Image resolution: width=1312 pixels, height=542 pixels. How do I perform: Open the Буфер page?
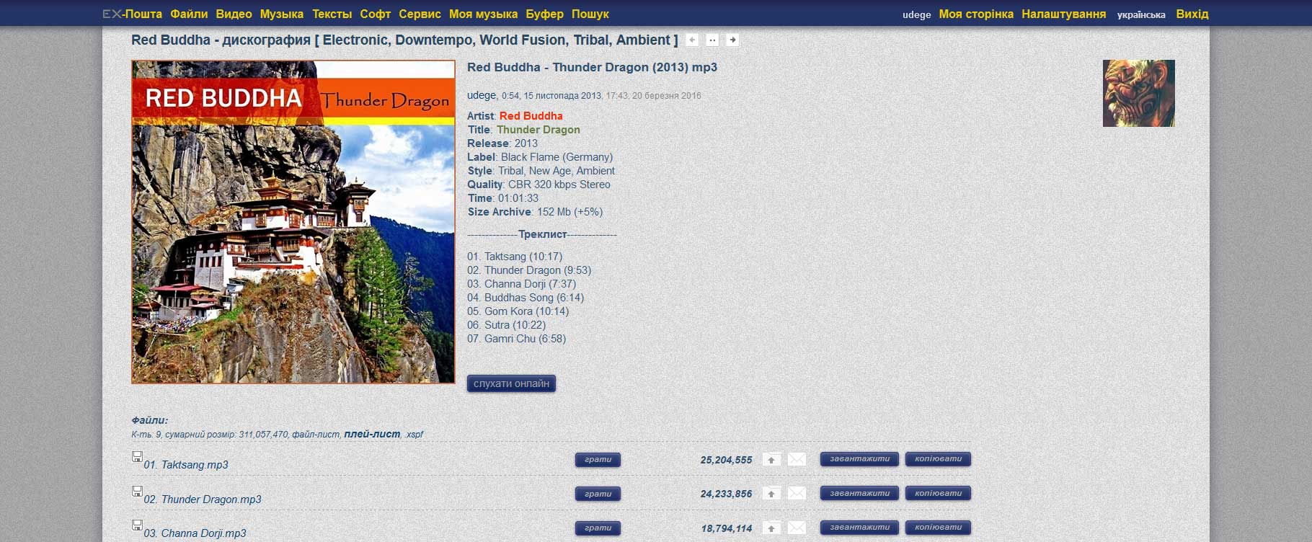click(x=545, y=14)
